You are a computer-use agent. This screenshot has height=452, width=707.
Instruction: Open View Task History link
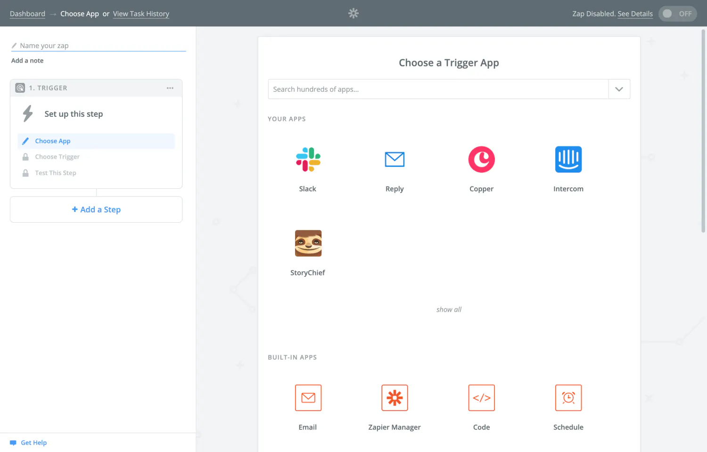coord(141,14)
